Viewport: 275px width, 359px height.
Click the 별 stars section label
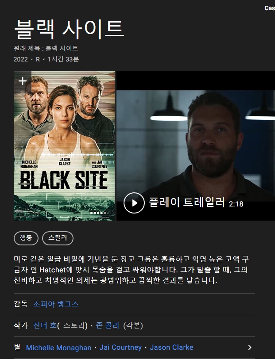coord(17,347)
